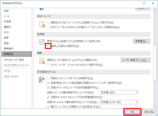Check 英語のメッセージ フラグ ラベルを使用する

click(48, 78)
